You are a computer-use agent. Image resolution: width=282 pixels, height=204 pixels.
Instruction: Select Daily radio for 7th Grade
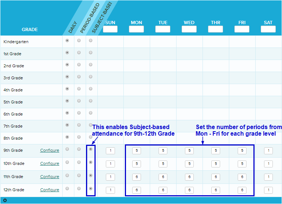[67, 125]
